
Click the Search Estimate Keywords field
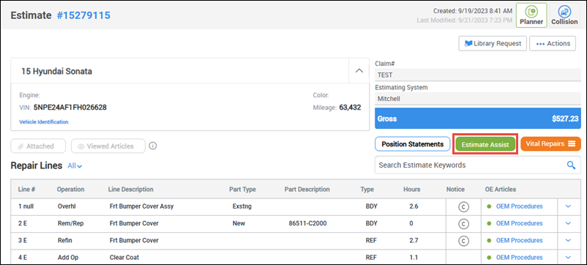point(478,165)
